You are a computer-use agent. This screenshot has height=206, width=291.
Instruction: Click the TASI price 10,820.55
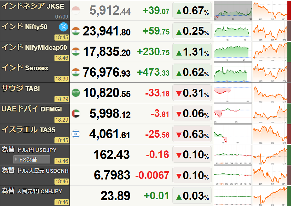(x=107, y=93)
